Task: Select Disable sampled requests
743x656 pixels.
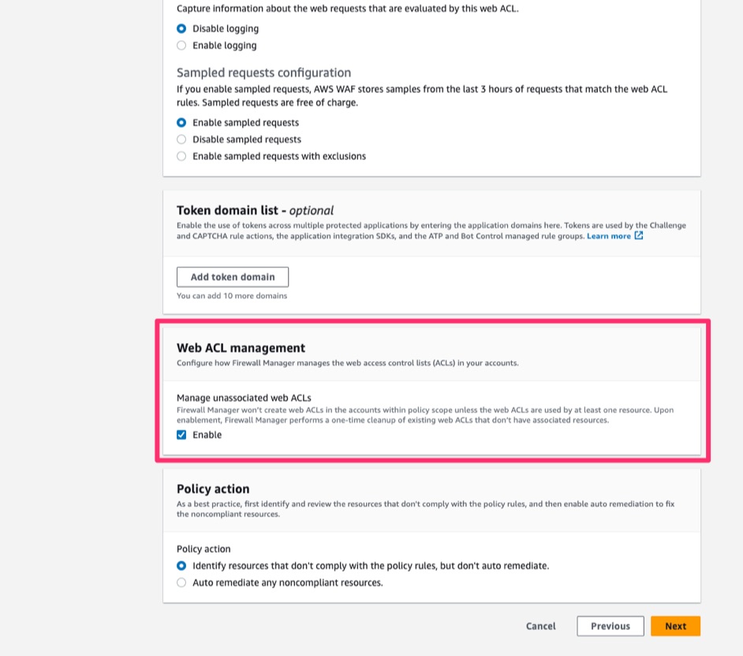Action: [x=181, y=139]
